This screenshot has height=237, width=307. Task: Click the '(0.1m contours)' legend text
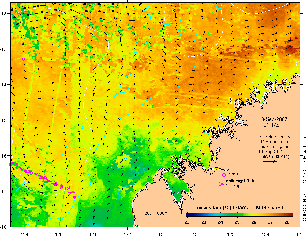click(x=273, y=142)
